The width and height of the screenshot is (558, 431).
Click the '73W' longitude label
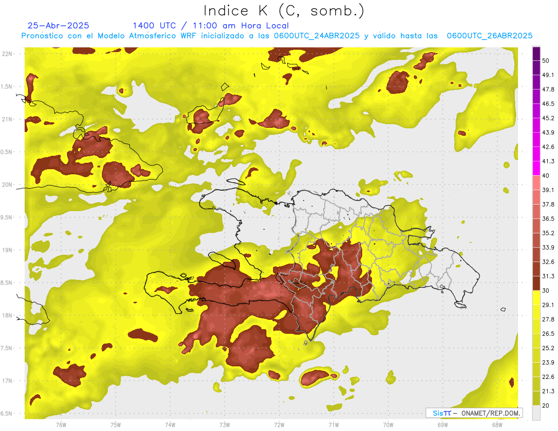point(225,424)
